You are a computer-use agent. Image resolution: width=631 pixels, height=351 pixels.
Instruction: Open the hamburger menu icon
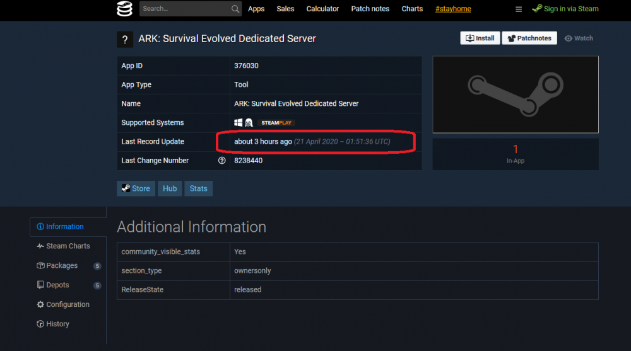518,9
